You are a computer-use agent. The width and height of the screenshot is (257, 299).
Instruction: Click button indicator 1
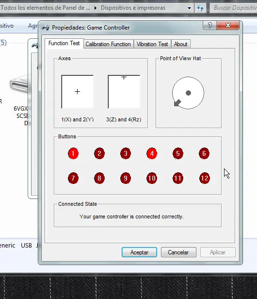pos(73,153)
